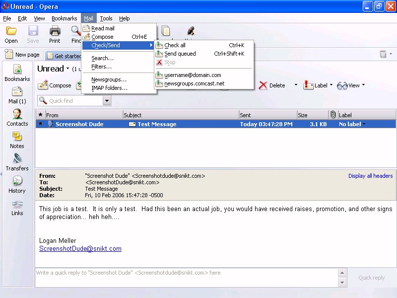This screenshot has width=397, height=298.
Task: Open the File menu
Action: point(7,18)
